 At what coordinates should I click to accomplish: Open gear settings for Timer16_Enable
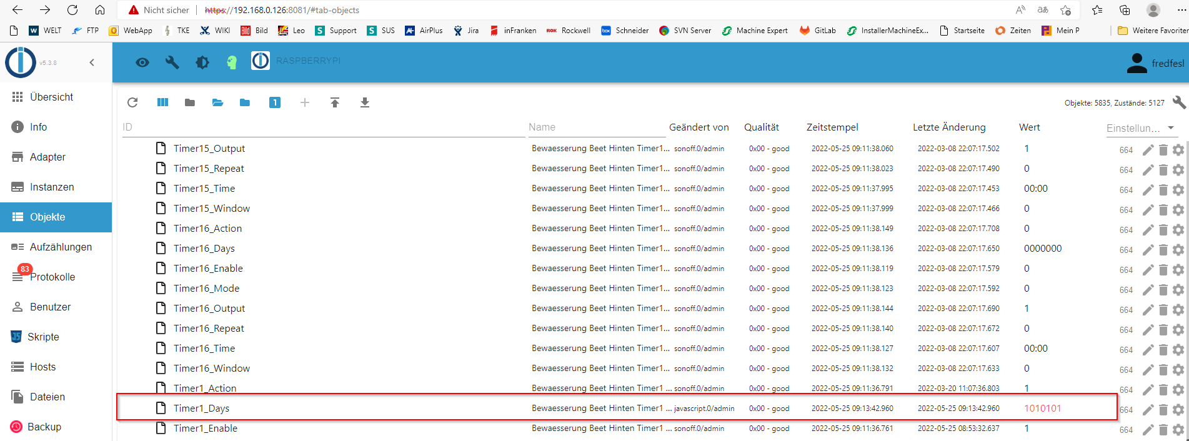coord(1178,270)
